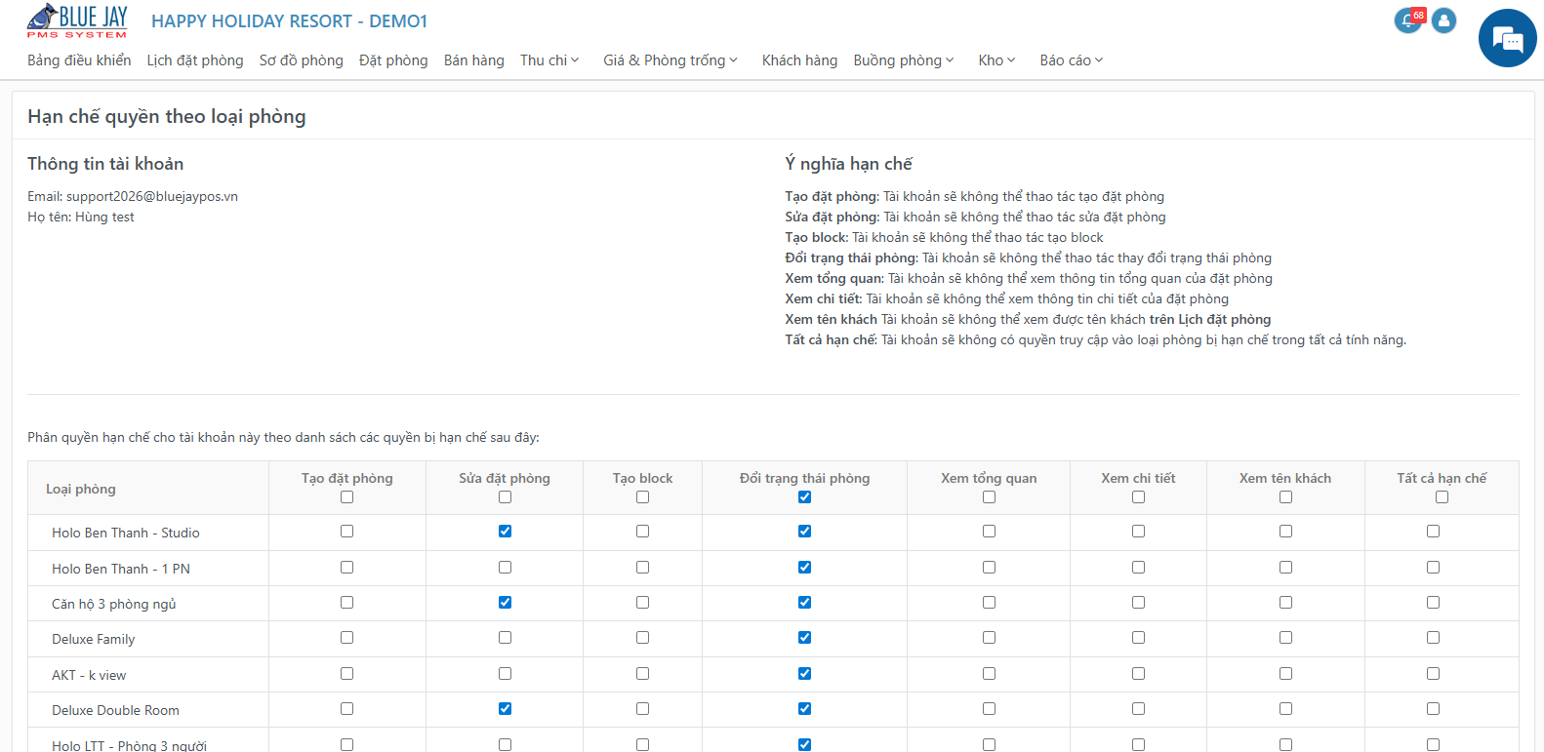This screenshot has height=752, width=1544.
Task: Expand the Thu chi dropdown menu
Action: (x=549, y=60)
